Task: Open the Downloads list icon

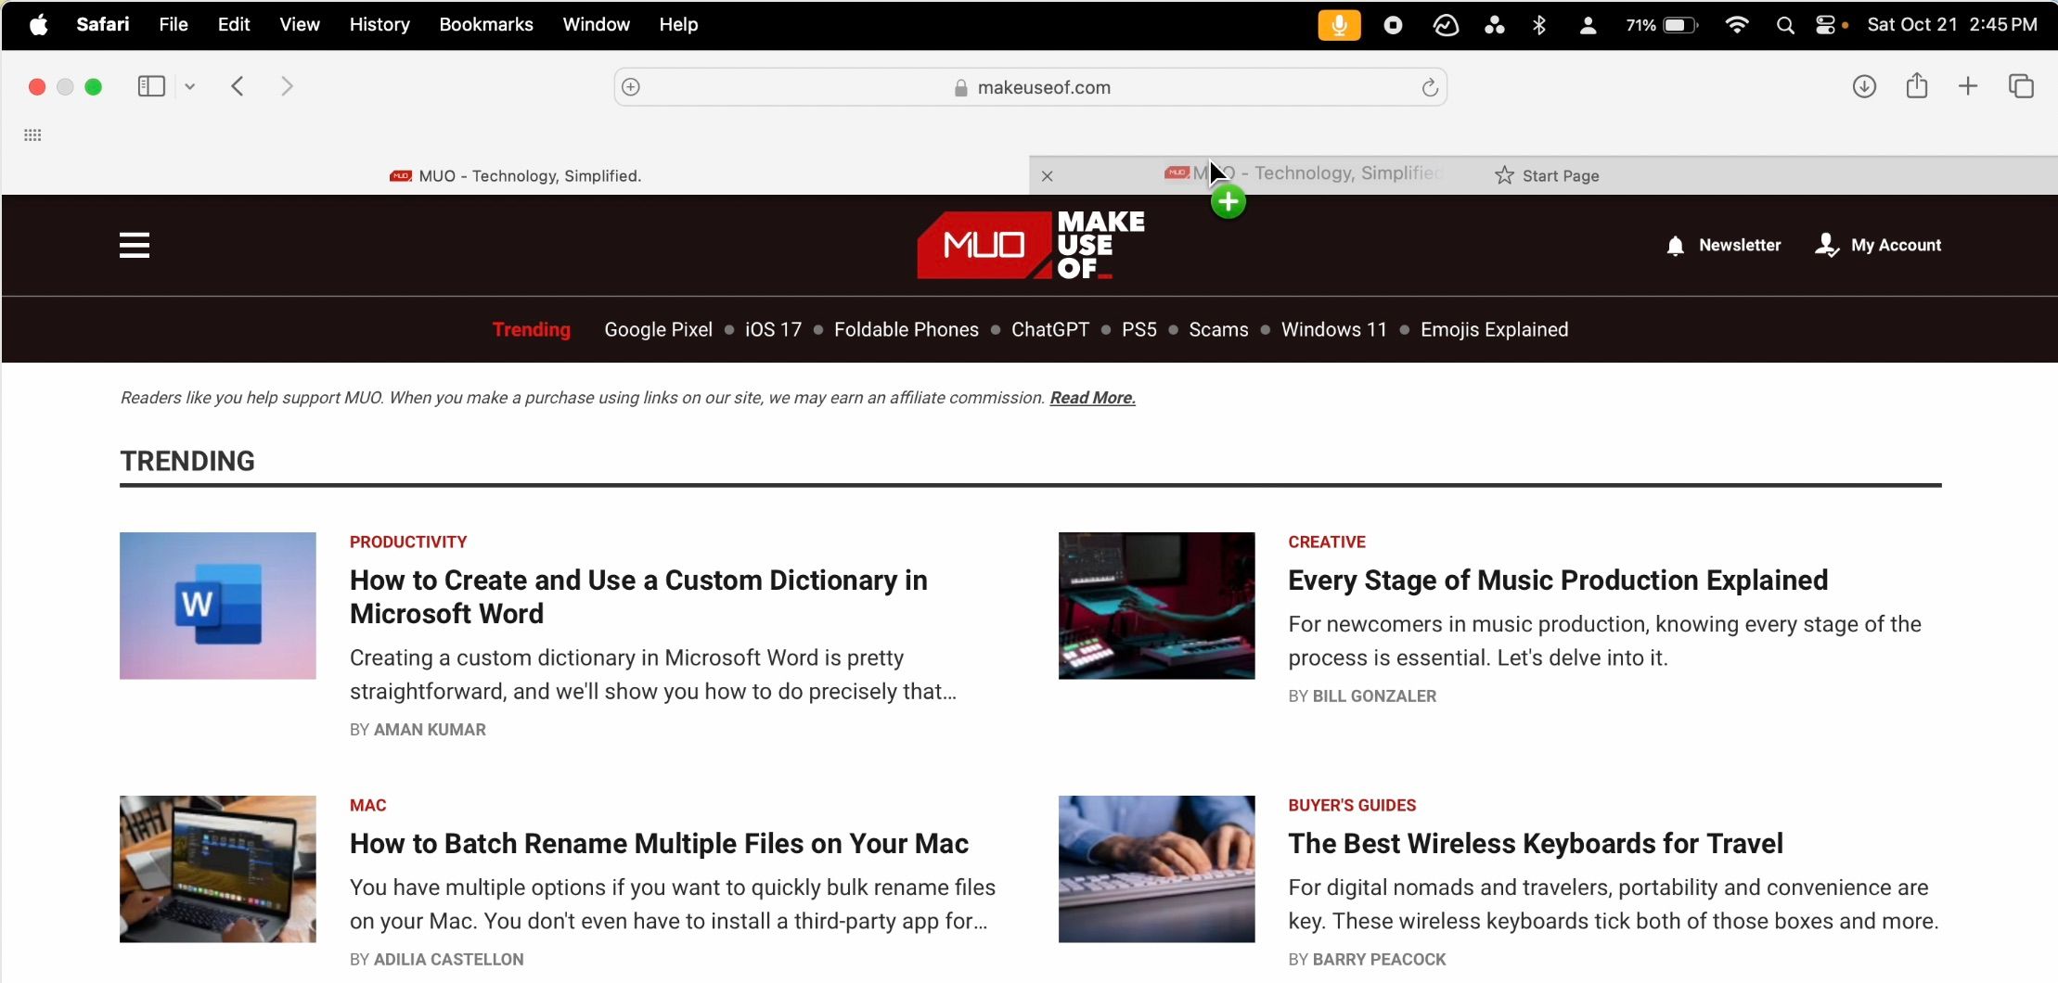Action: coord(1864,85)
